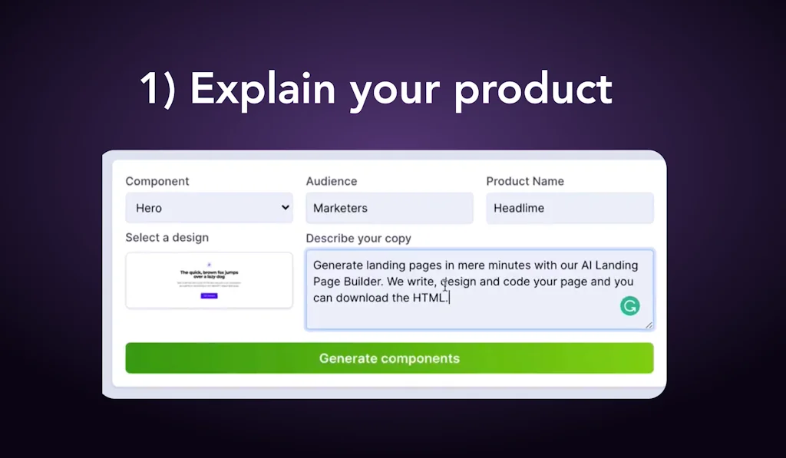Click the "Product Name" label text
The width and height of the screenshot is (786, 458).
pyautogui.click(x=525, y=181)
